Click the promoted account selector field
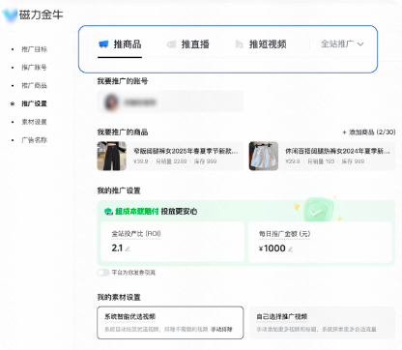 tap(170, 102)
